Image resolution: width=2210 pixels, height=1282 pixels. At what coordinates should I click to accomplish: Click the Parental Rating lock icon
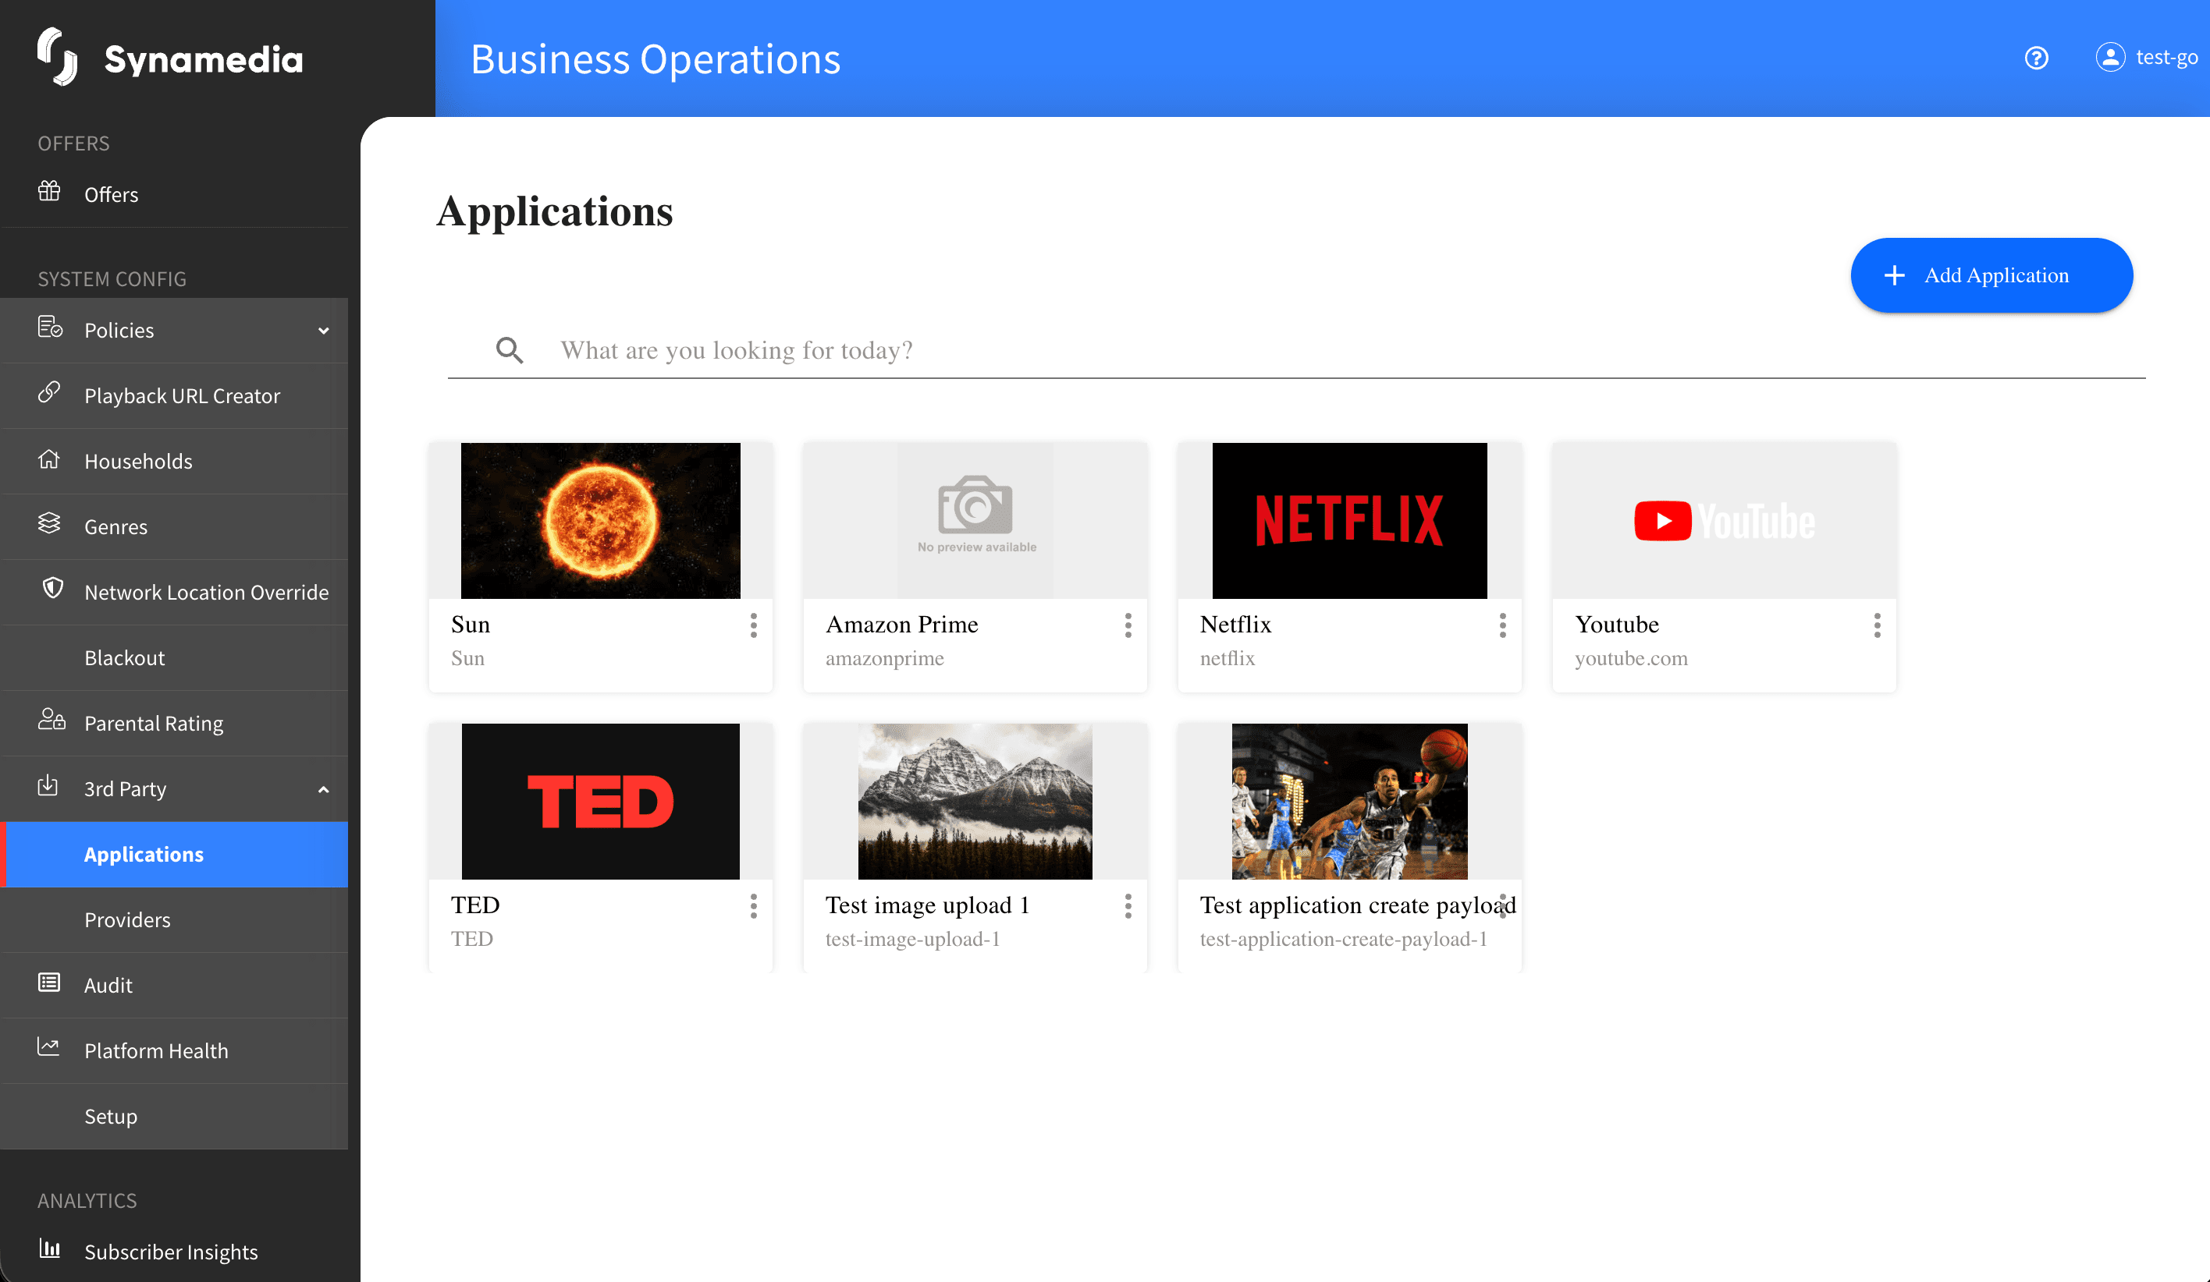coord(52,720)
